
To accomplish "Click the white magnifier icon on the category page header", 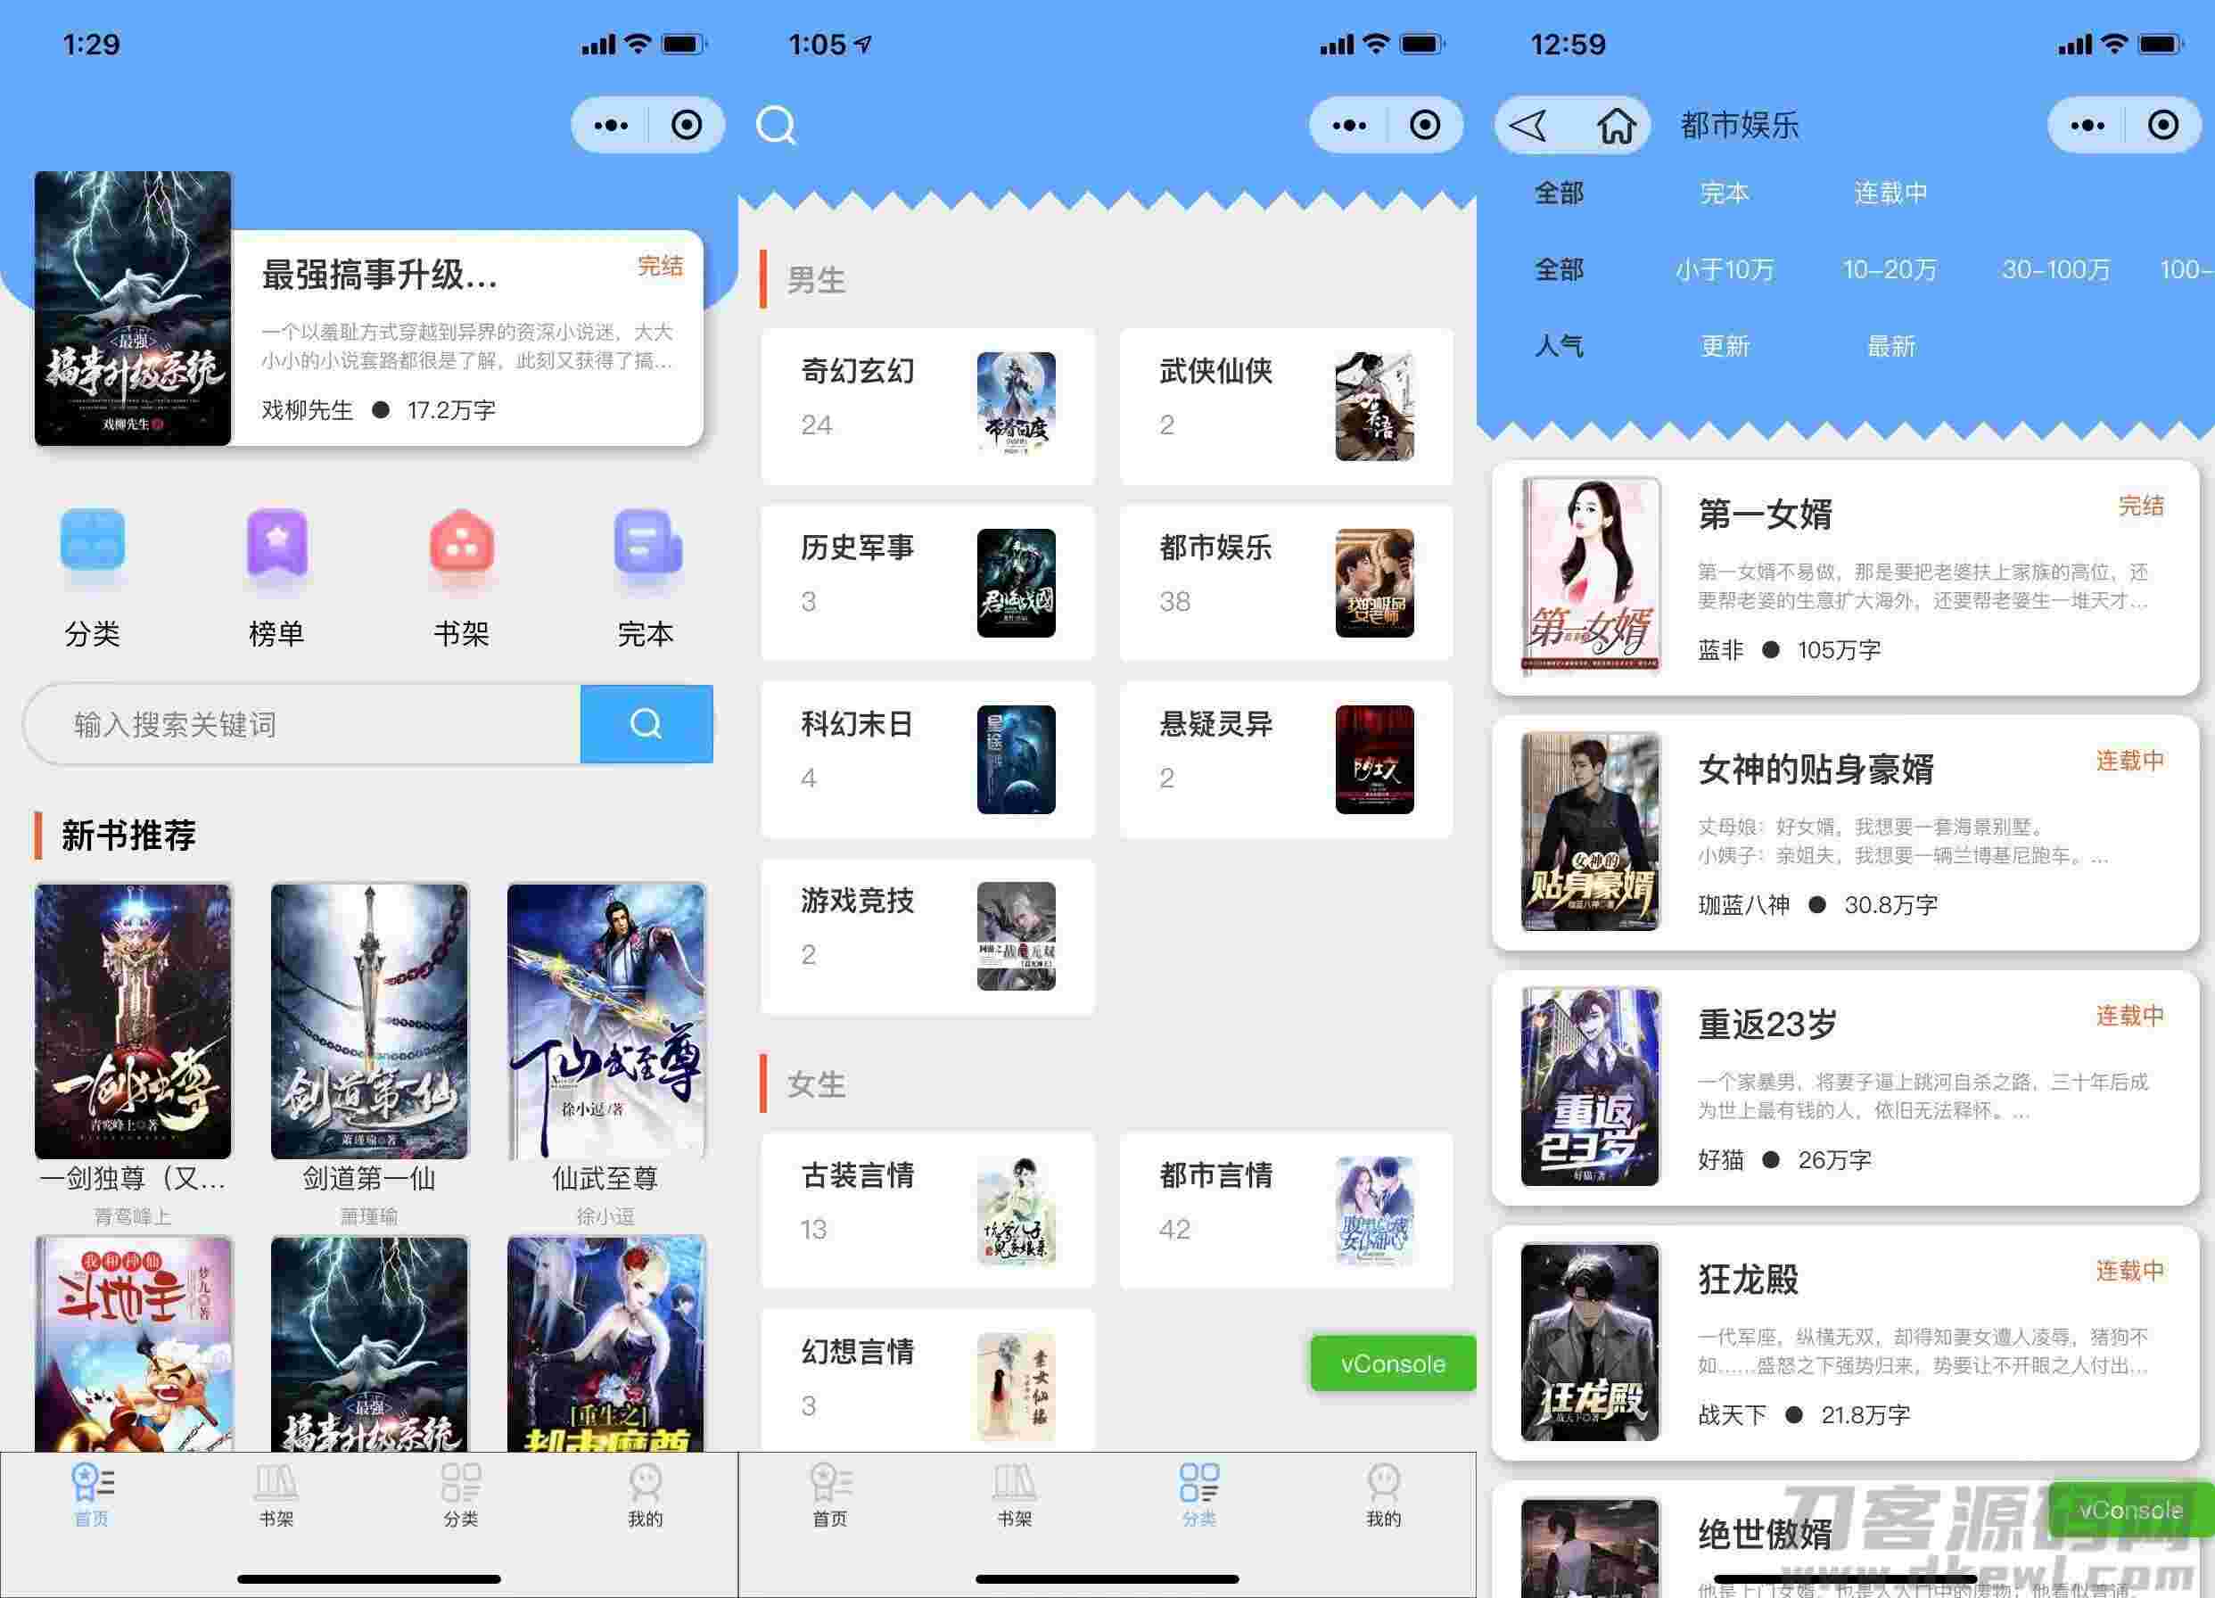I will coord(776,125).
